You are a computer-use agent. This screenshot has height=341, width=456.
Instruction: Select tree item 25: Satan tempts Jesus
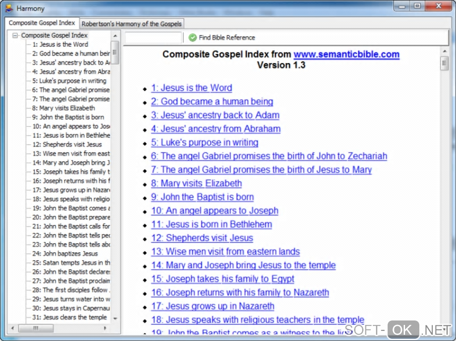(x=71, y=262)
